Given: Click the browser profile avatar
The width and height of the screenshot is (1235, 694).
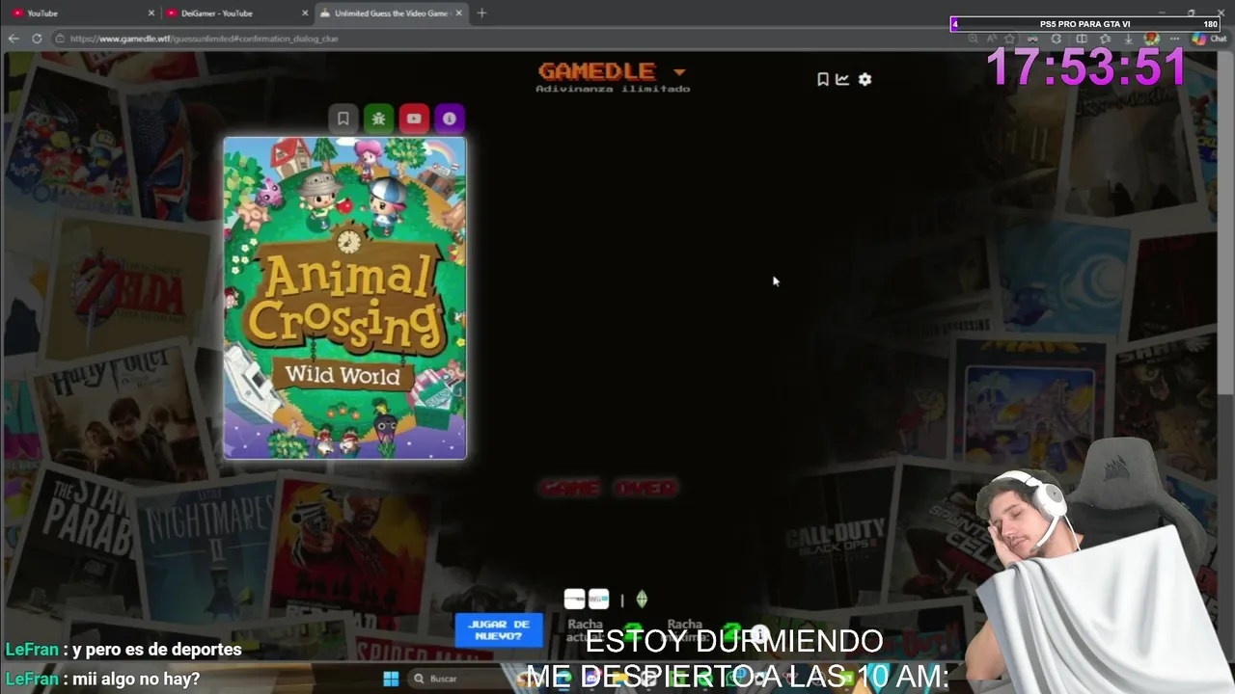Looking at the screenshot, I should click(1151, 39).
